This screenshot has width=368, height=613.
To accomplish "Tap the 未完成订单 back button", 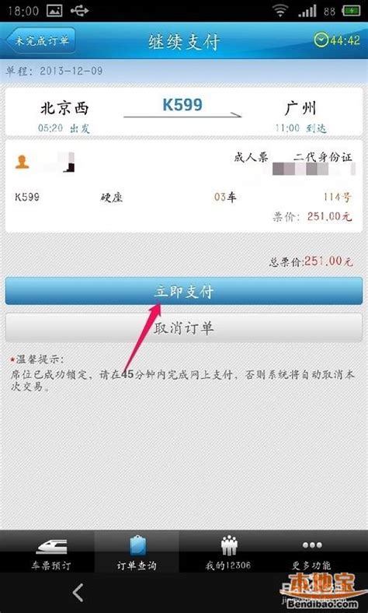I will pos(40,40).
